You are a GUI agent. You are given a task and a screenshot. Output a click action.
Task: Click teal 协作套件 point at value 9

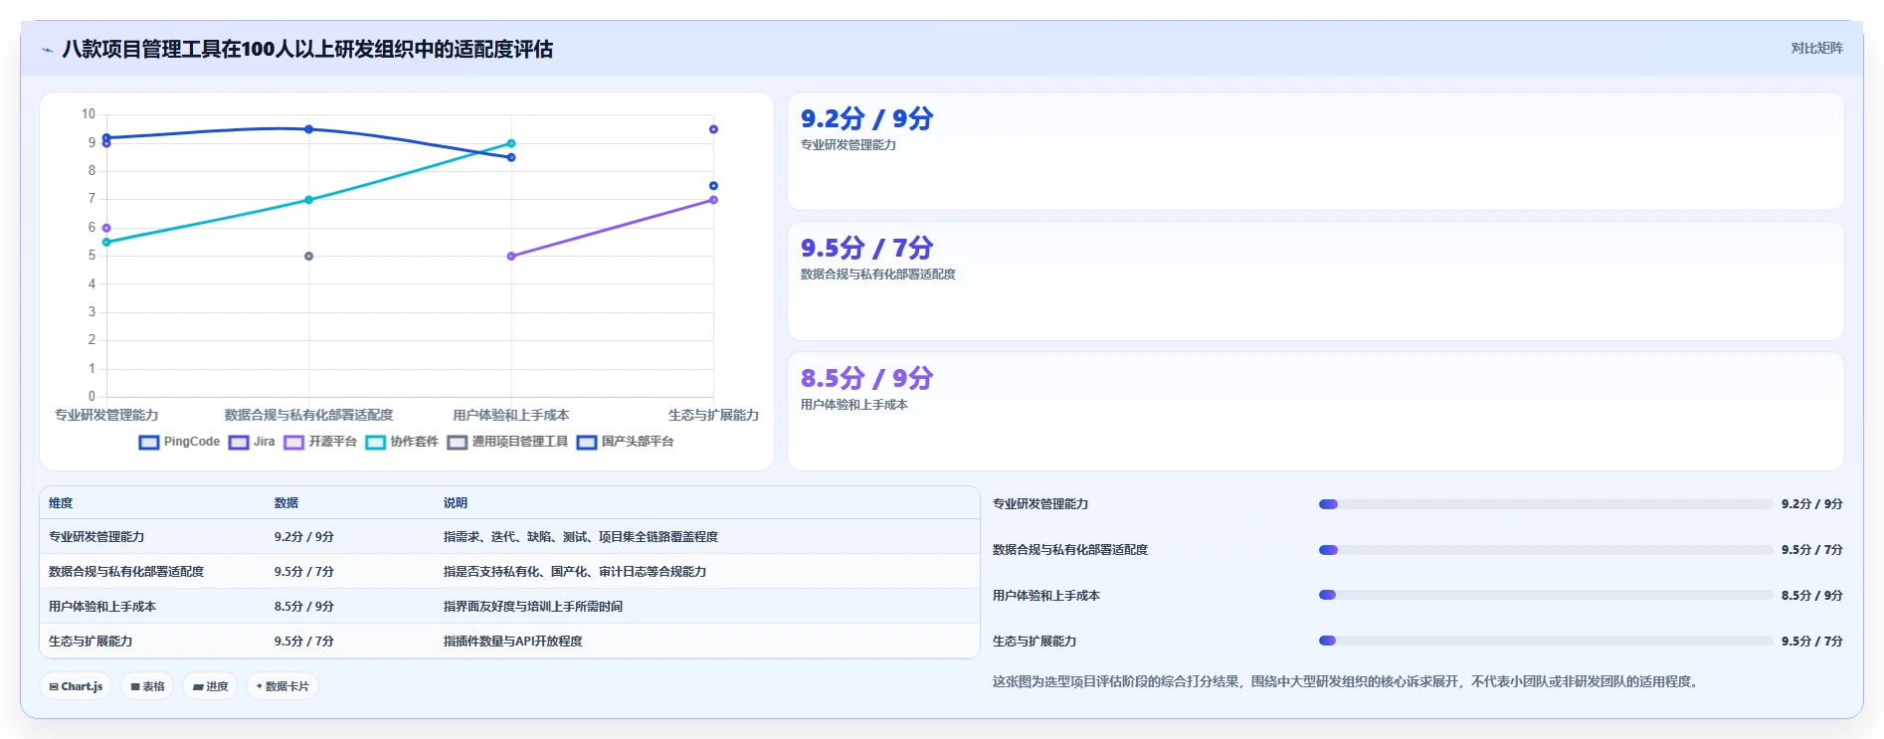tap(511, 143)
